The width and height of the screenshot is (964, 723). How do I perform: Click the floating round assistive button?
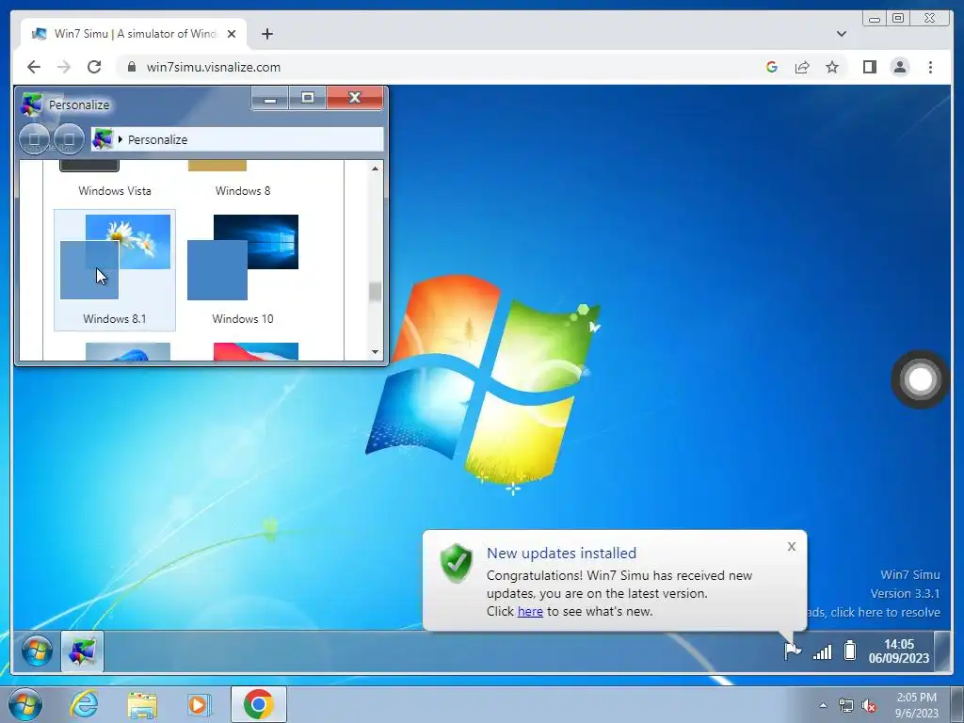(920, 379)
